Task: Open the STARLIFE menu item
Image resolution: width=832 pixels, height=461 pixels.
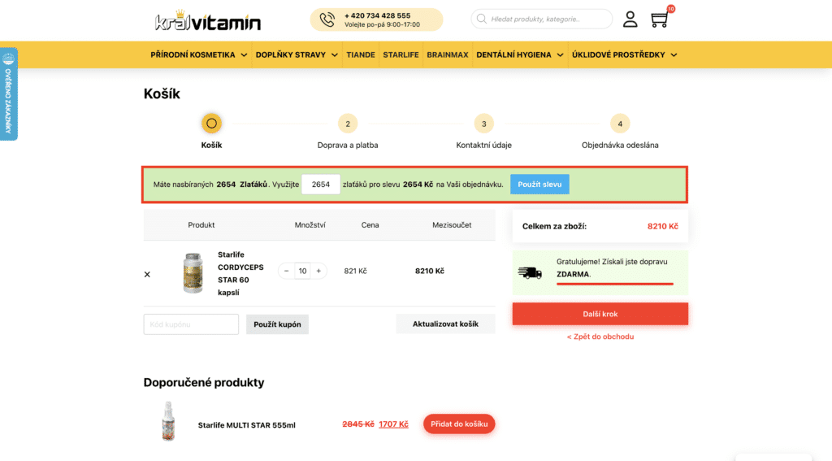Action: pos(401,54)
